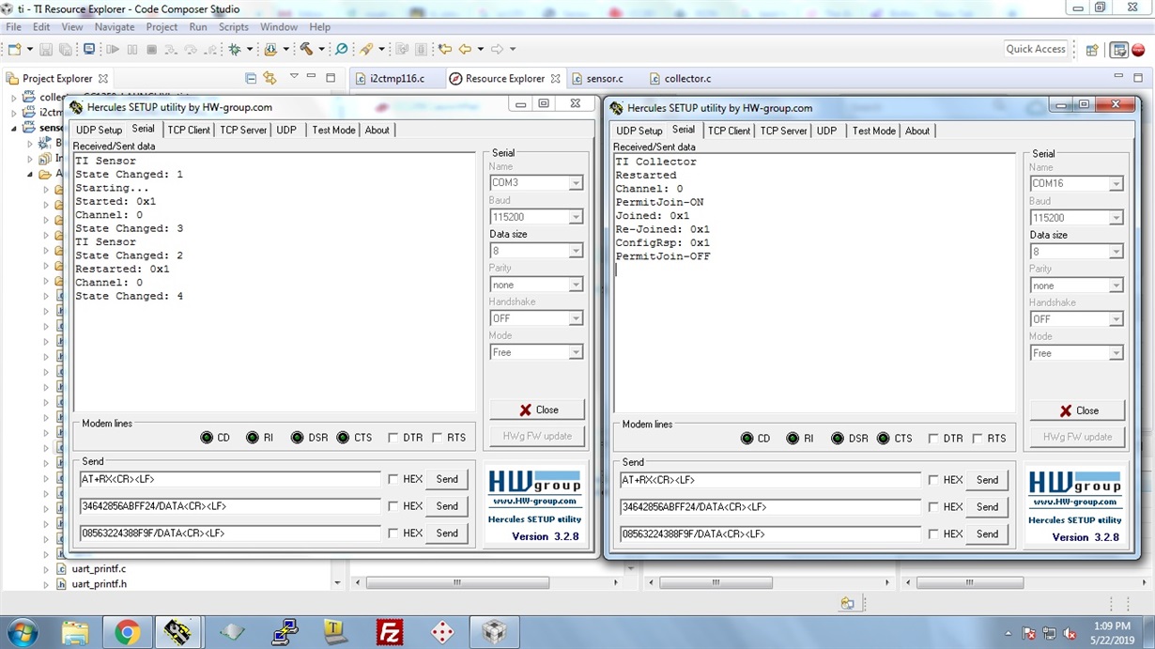This screenshot has width=1155, height=649.
Task: Enable HEX for 08563224388F9F in right window
Action: click(x=933, y=533)
